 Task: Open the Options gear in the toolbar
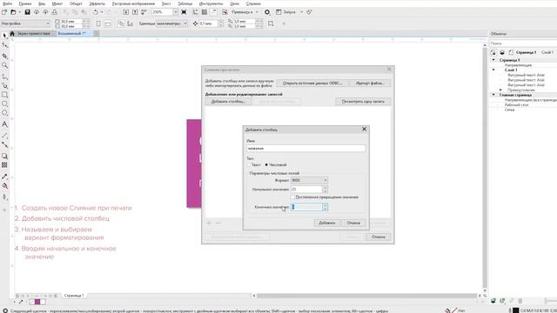[x=267, y=12]
